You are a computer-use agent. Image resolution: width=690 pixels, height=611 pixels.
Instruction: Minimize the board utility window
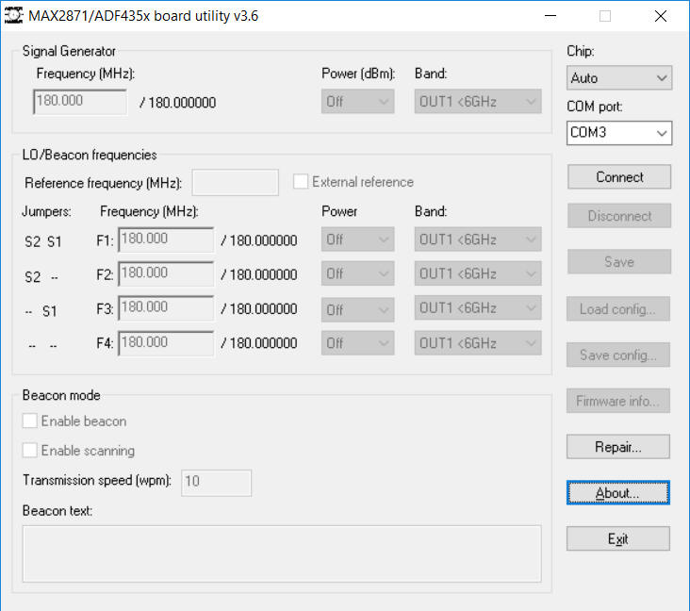[x=550, y=16]
